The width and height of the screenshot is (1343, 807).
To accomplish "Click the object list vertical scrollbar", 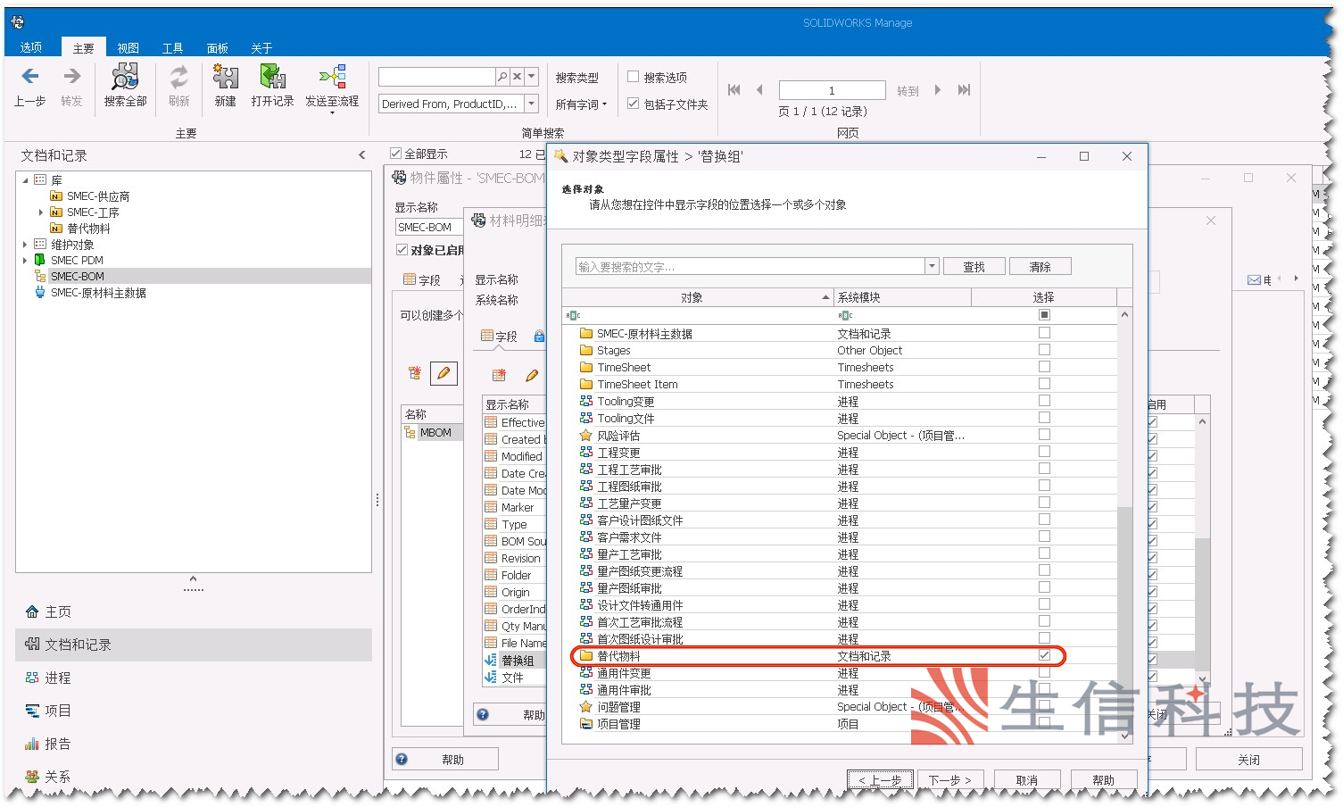I will (x=1124, y=527).
